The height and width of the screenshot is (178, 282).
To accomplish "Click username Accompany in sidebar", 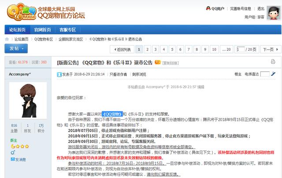I will pyautogui.click(x=20, y=74).
